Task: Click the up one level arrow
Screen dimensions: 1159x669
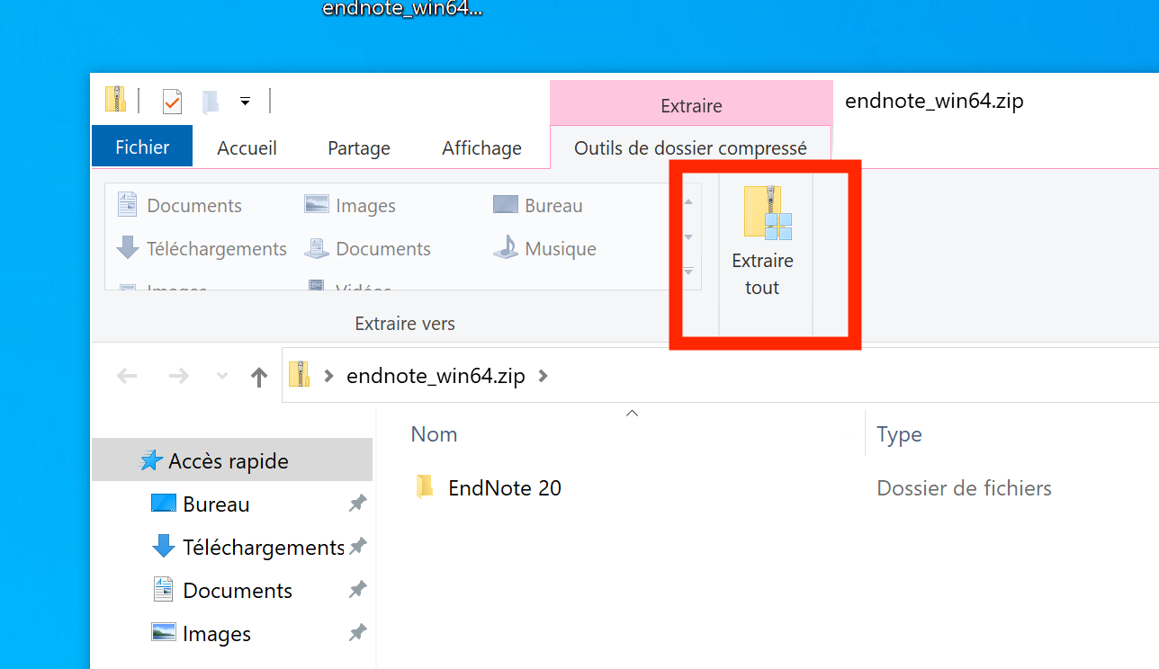Action: point(259,377)
